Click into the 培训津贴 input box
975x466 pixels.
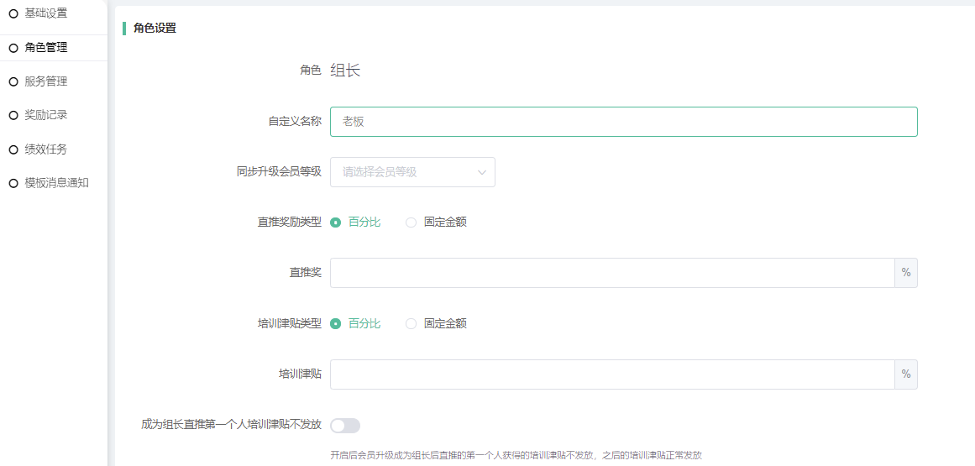tap(611, 374)
